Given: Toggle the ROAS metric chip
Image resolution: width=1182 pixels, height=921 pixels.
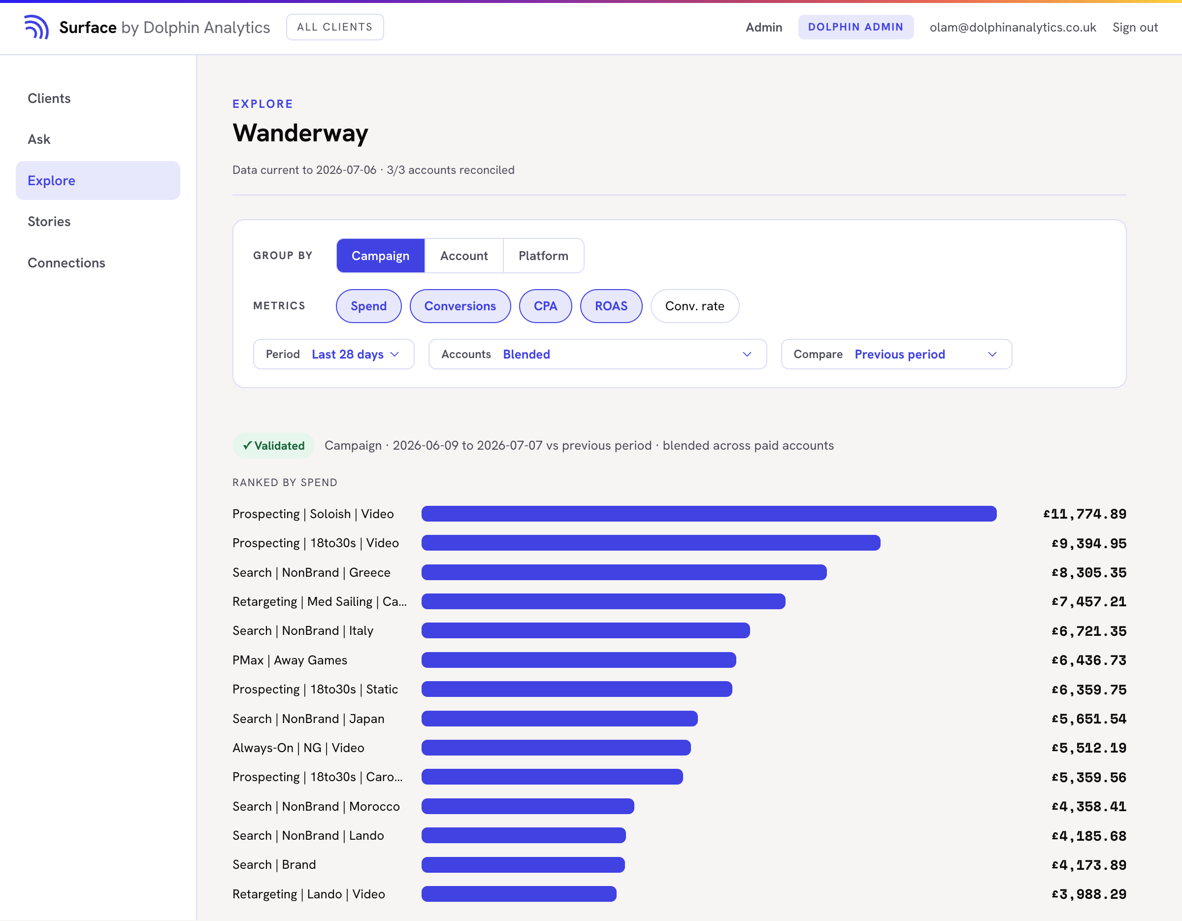Looking at the screenshot, I should click(x=611, y=306).
